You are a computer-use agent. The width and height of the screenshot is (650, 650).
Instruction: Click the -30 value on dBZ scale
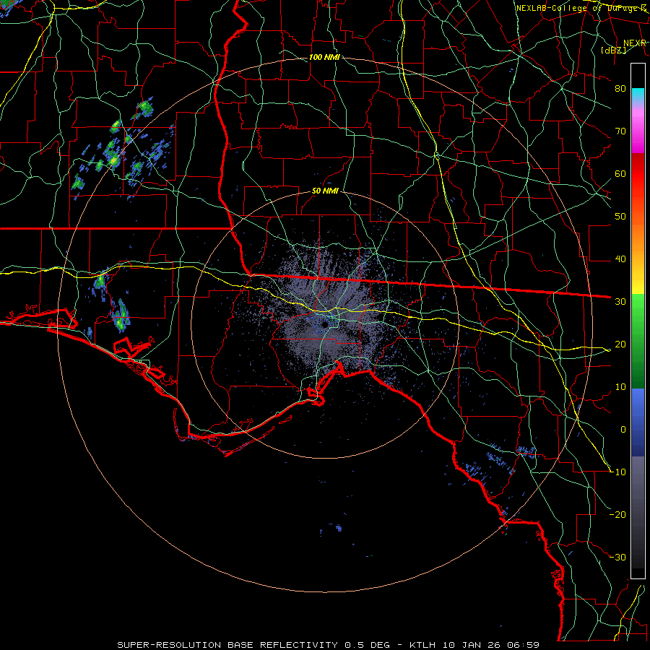(x=617, y=557)
